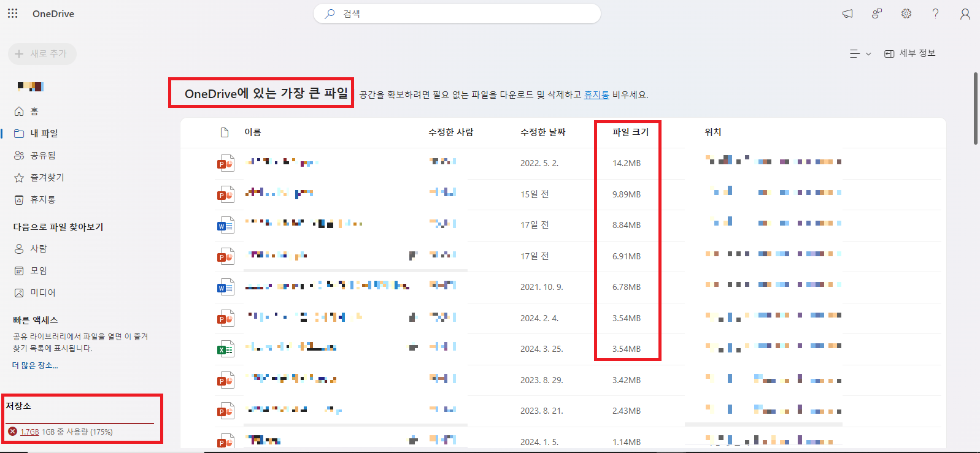The height and width of the screenshot is (453, 980).
Task: Click the red storage error icon
Action: (x=12, y=432)
